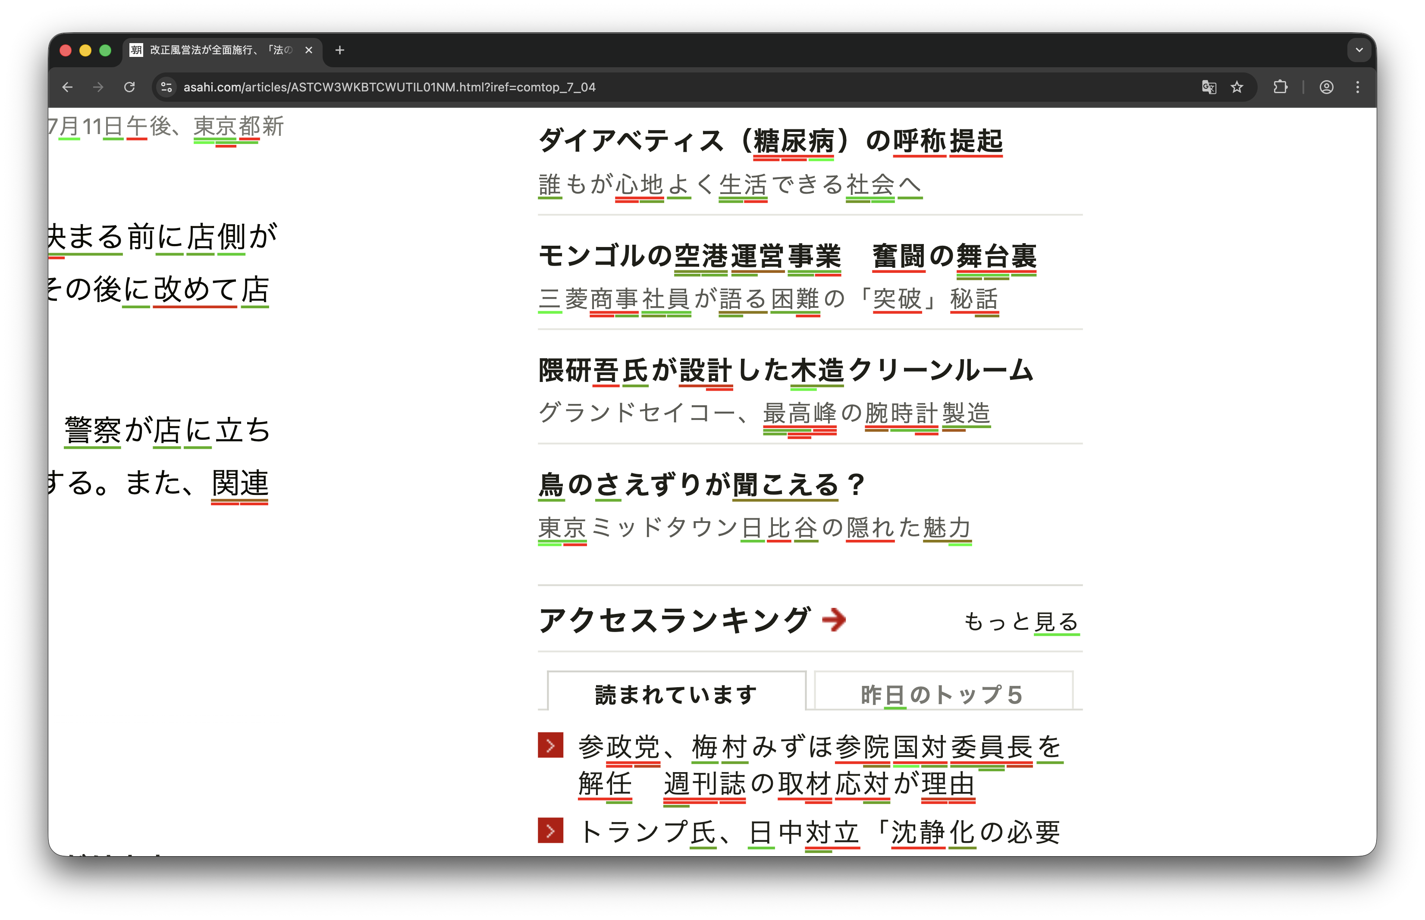Viewport: 1425px width, 920px height.
Task: Open the 隈研吾氏が設計した木造クリーンルーム article
Action: [x=786, y=370]
